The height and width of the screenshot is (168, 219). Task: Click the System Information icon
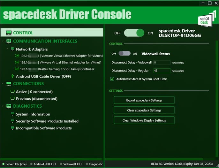point(12,114)
